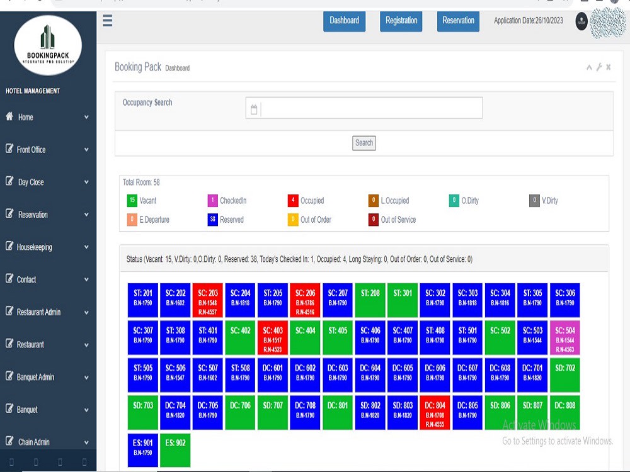Screen dimensions: 630x472
Task: Expand the Housekeeping chevron
Action: click(x=86, y=247)
